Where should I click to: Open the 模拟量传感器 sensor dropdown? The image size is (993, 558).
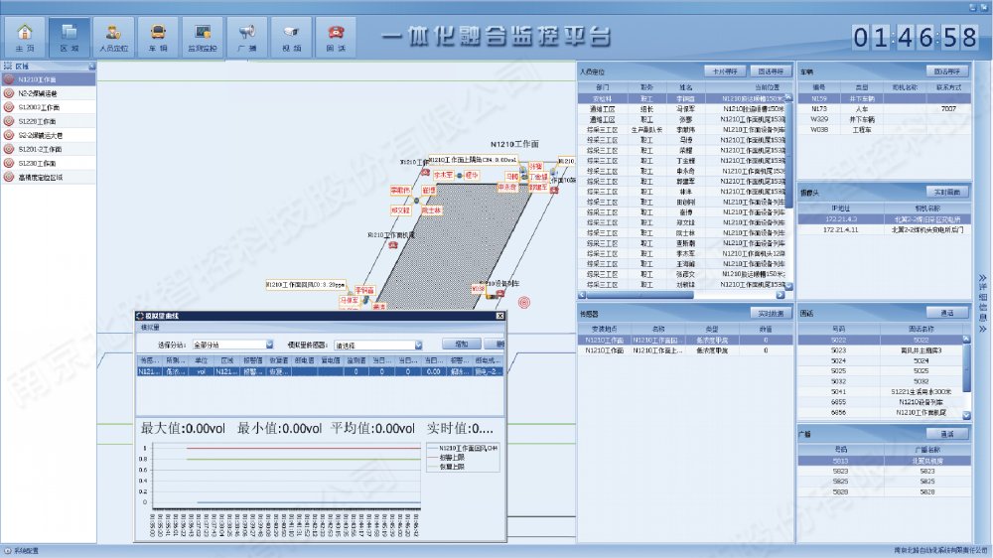point(420,346)
